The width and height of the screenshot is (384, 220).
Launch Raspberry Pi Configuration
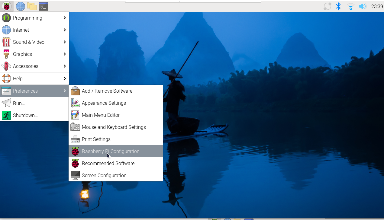pos(116,151)
